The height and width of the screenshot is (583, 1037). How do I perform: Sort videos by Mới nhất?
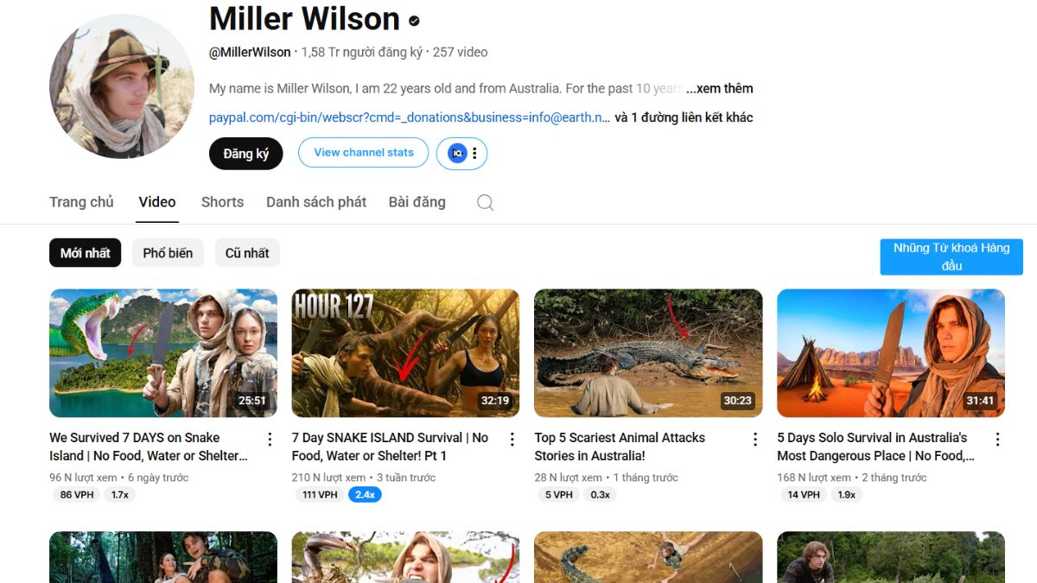point(86,253)
